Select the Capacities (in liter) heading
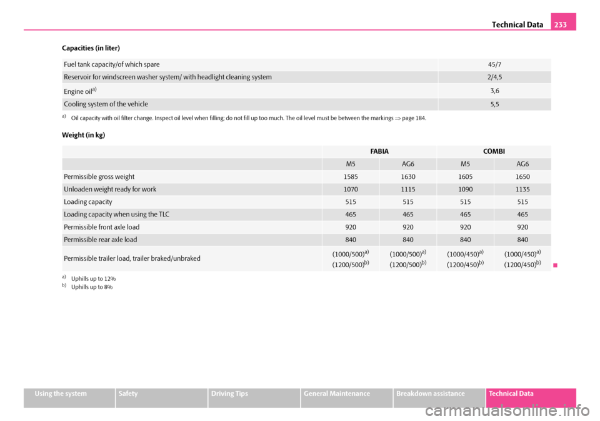Viewport: 600px width, 421px height. coord(91,48)
